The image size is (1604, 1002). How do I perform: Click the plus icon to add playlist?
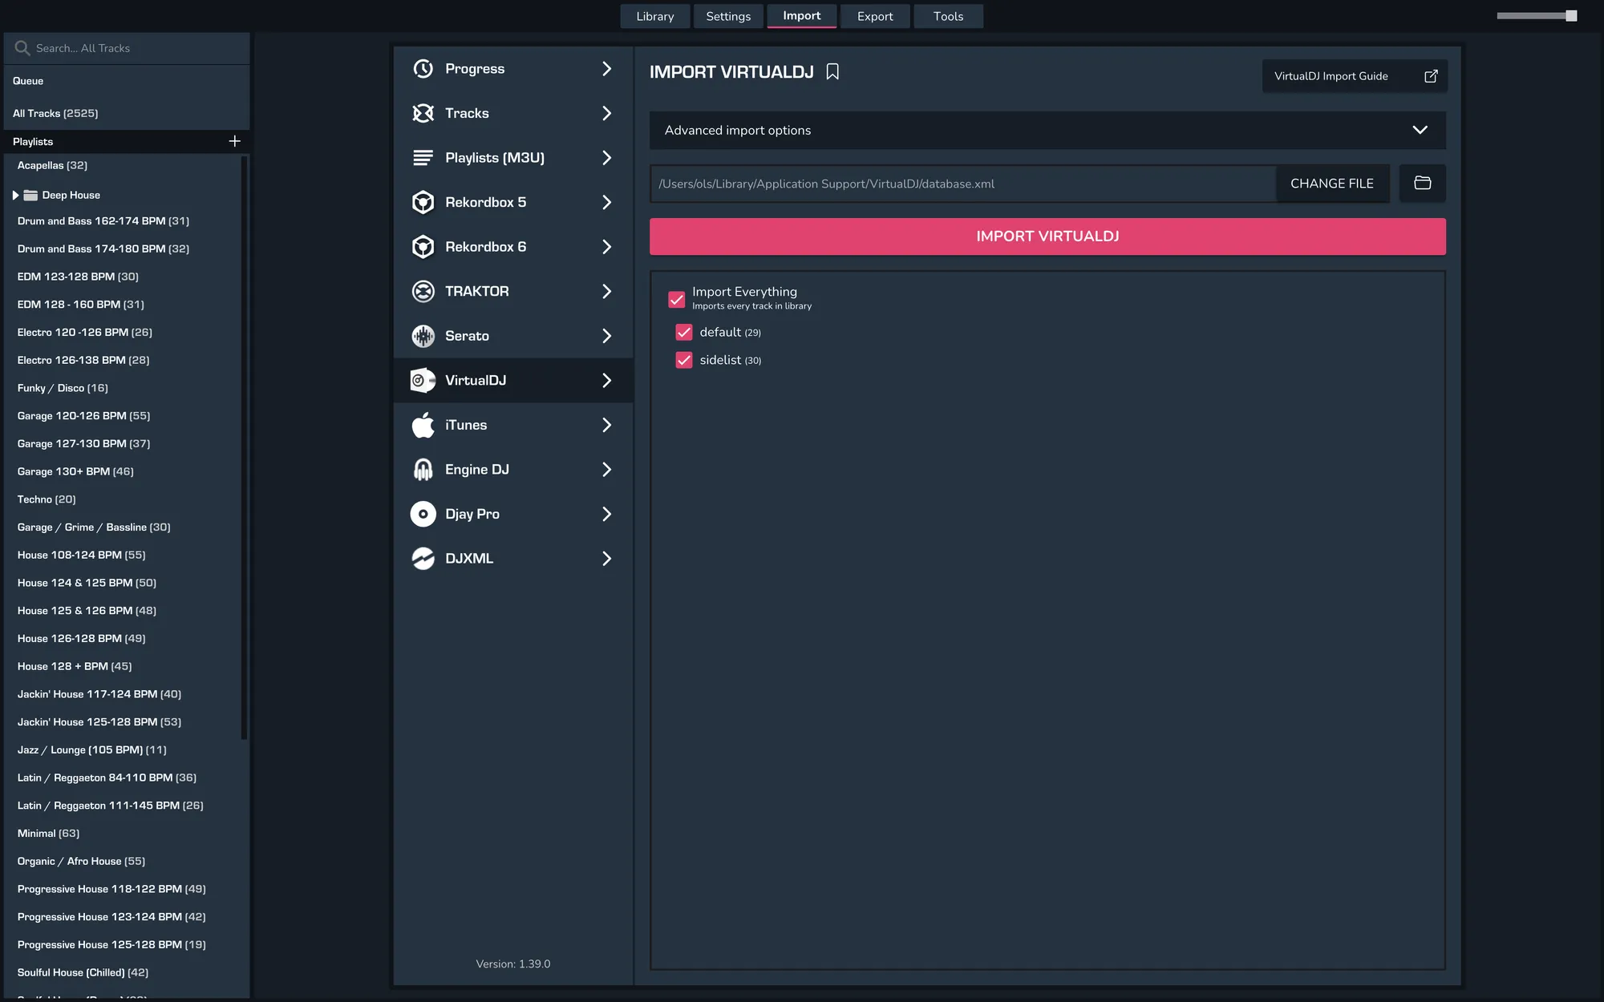tap(234, 141)
